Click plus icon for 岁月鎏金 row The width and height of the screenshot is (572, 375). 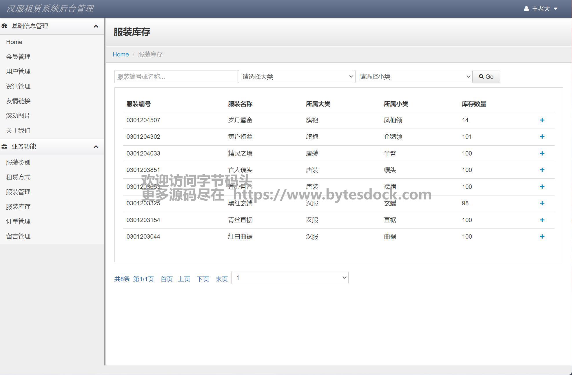(x=542, y=120)
